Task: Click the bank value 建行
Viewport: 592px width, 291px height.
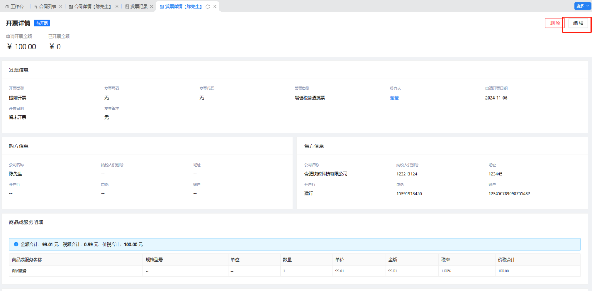Action: tap(309, 194)
